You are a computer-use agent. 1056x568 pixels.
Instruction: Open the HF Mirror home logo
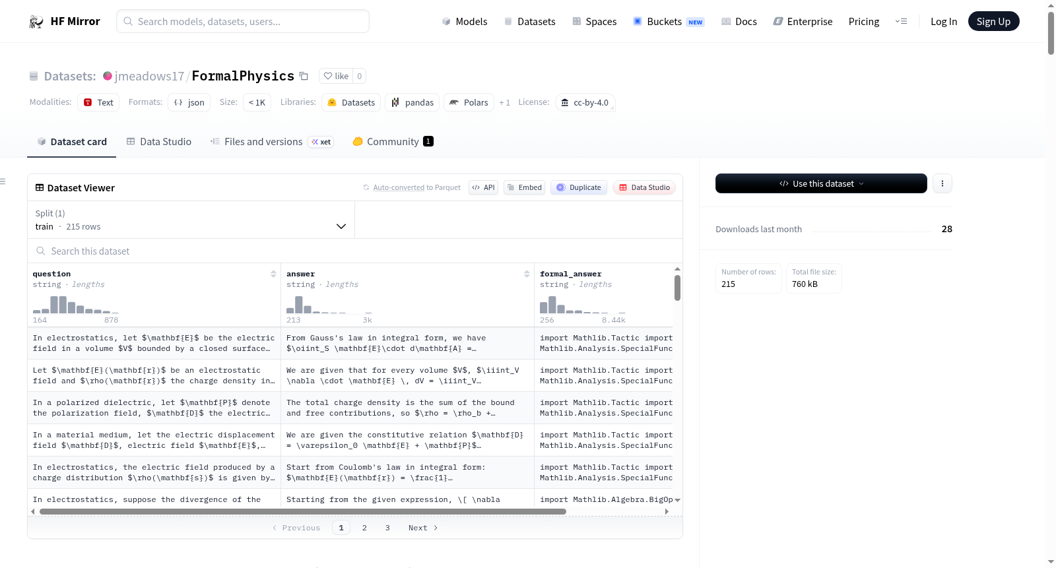65,21
